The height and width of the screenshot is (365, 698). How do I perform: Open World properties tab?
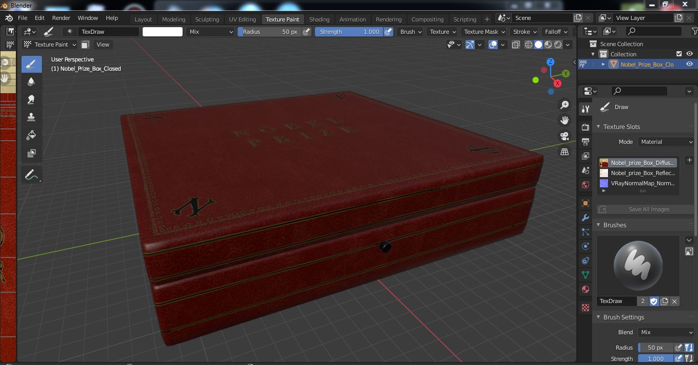tap(586, 184)
